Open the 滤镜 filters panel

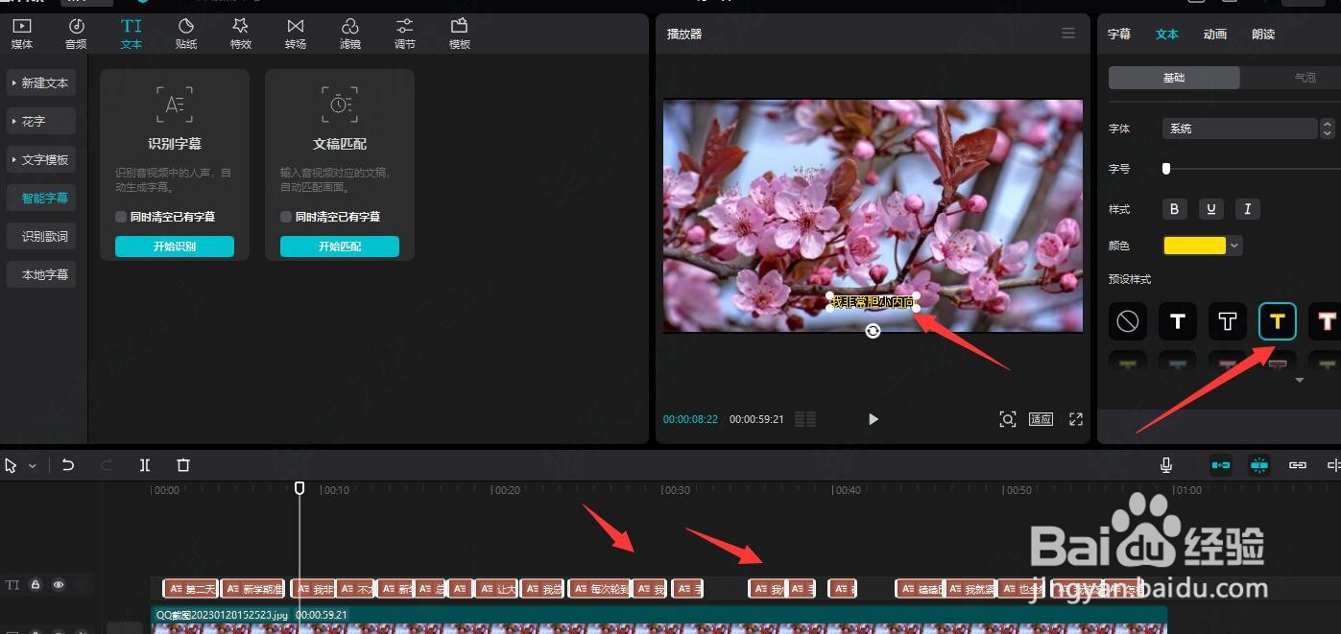tap(349, 33)
